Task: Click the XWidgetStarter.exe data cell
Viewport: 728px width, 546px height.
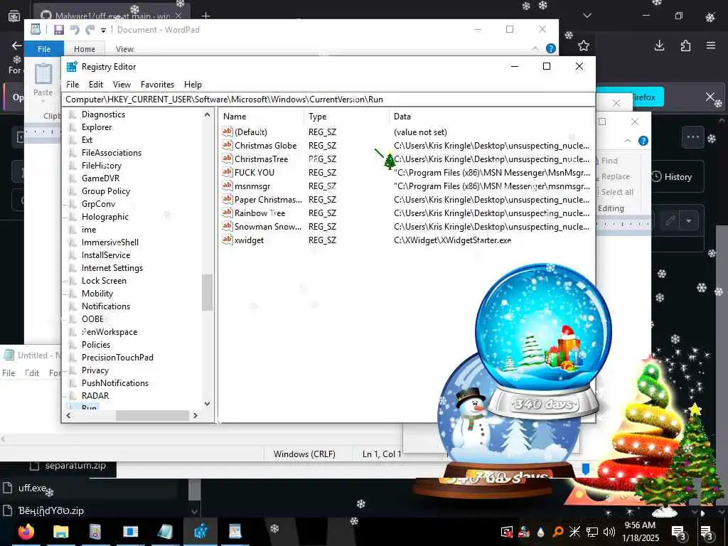Action: (x=452, y=240)
